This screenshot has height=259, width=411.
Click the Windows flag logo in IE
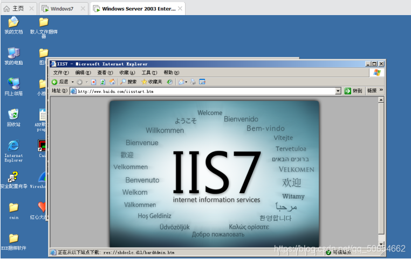377,73
